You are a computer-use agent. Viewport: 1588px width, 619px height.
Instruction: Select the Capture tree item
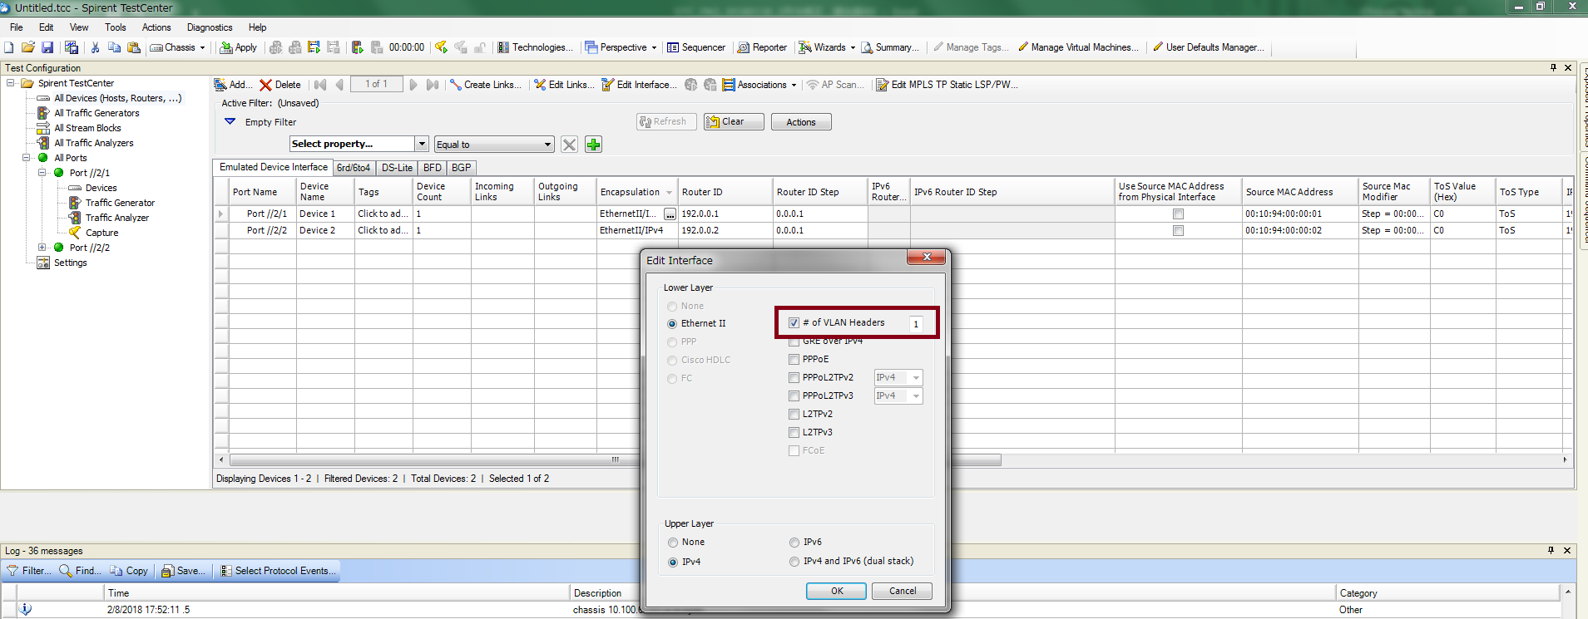(101, 233)
